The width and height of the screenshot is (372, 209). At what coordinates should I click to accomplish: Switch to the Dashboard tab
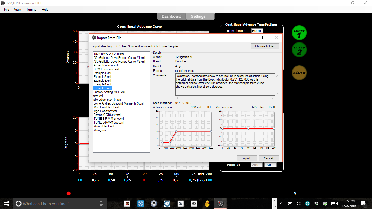click(x=171, y=16)
